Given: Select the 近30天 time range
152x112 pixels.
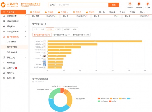Looking at the screenshot, I should (x=58, y=29).
